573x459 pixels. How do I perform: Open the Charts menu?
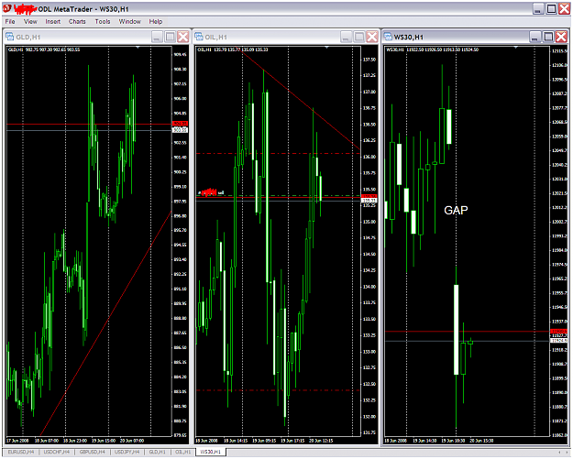[77, 22]
